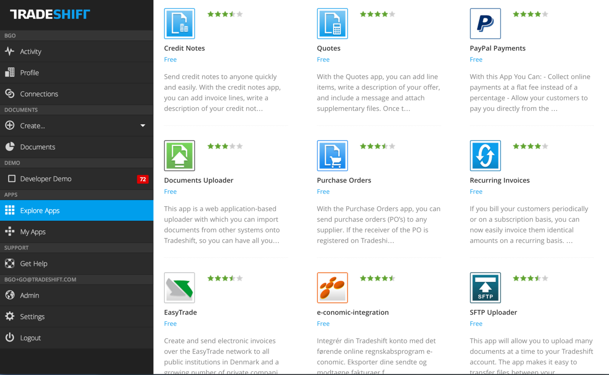Open the PayPal Payments app icon
Viewport: 609px width, 375px height.
[x=485, y=24]
